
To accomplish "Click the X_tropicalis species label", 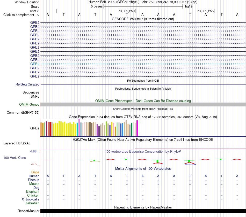I will coord(31,199).
